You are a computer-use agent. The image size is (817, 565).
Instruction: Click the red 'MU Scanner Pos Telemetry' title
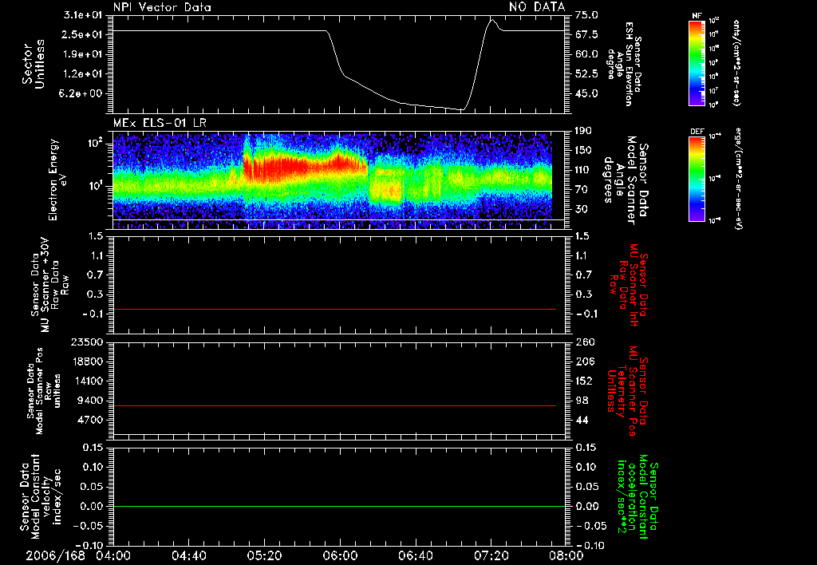(x=628, y=391)
